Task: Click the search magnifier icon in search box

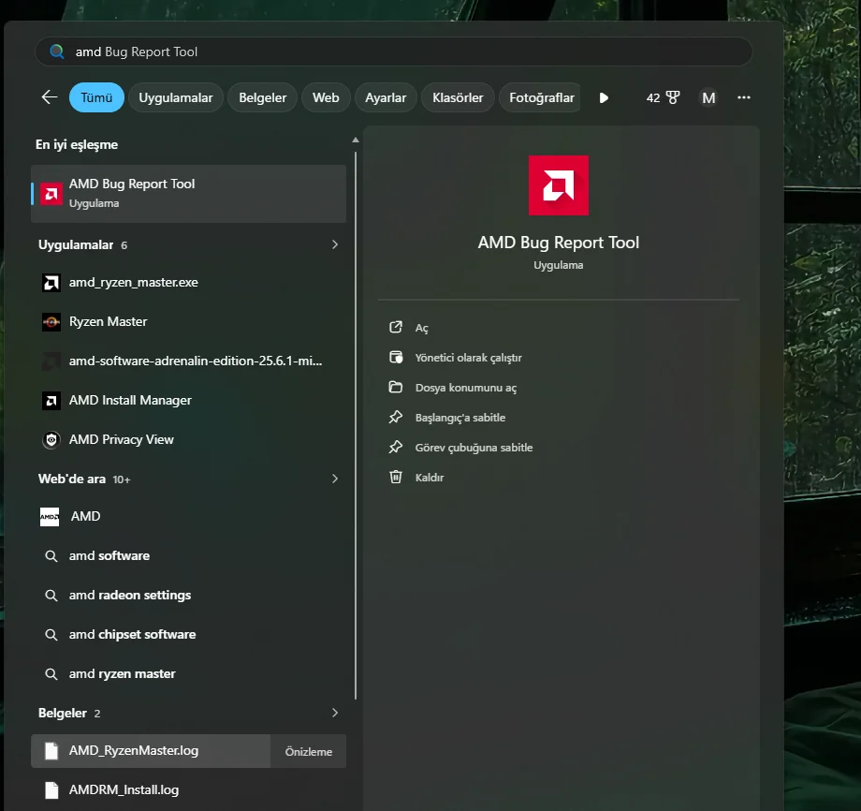Action: point(56,52)
